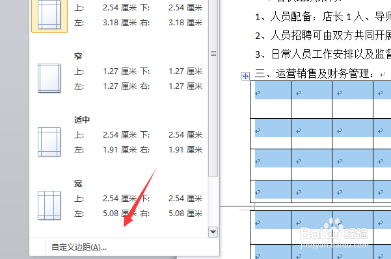Click the first cell of table's top row
This screenshot has width=391, height=259.
tap(271, 99)
